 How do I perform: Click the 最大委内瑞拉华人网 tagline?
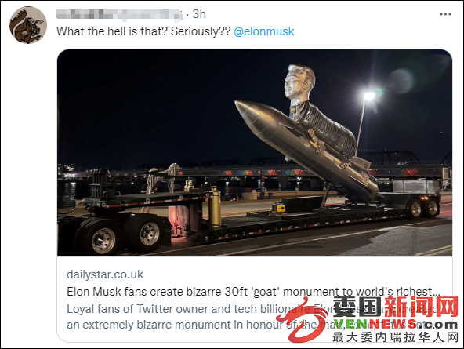pyautogui.click(x=395, y=337)
